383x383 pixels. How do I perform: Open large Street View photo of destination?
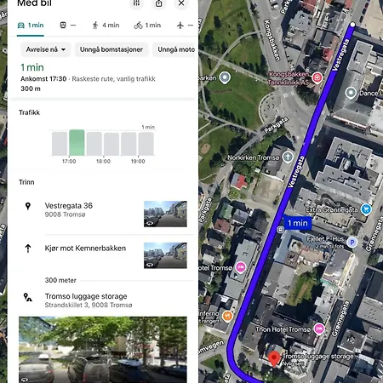coord(103,350)
